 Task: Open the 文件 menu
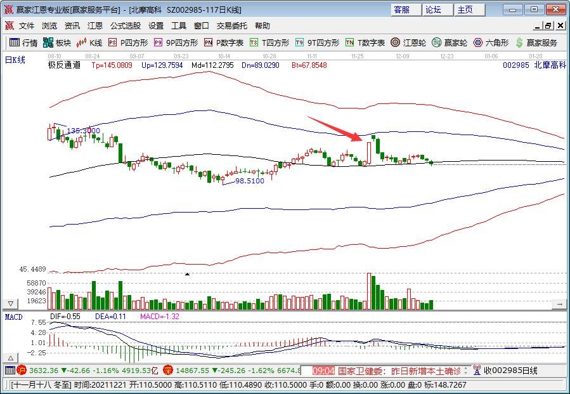[x=27, y=26]
